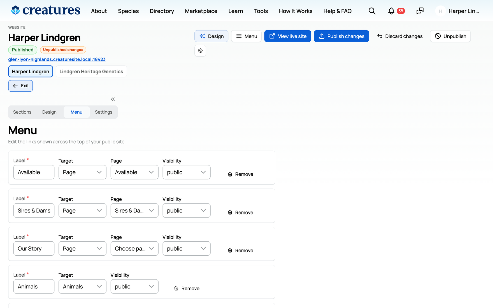Open the How It Works nav item

[x=296, y=11]
